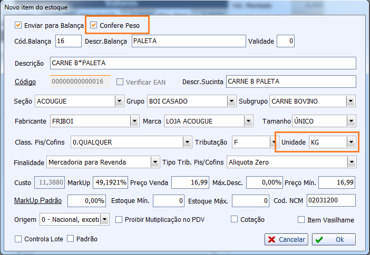This screenshot has width=370, height=255.
Task: Open the Finalidade dropdown list
Action: tap(154, 162)
